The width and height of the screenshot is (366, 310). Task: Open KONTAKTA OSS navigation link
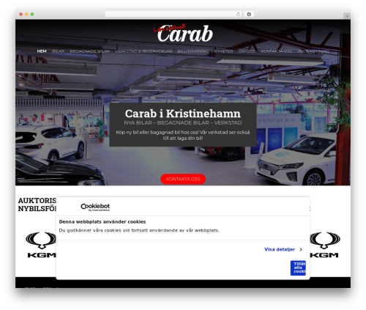[277, 51]
